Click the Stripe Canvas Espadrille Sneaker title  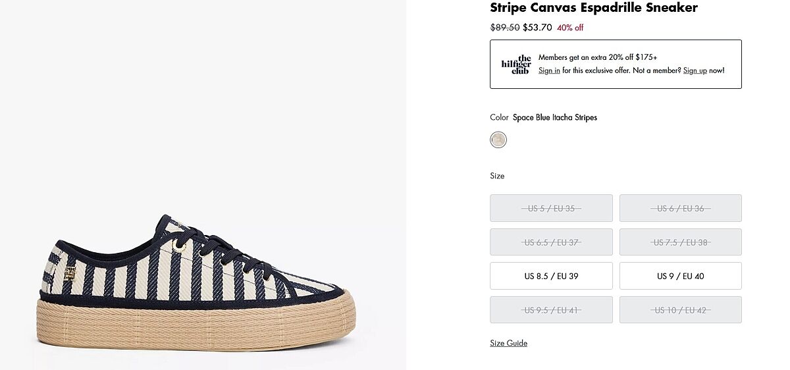point(593,8)
